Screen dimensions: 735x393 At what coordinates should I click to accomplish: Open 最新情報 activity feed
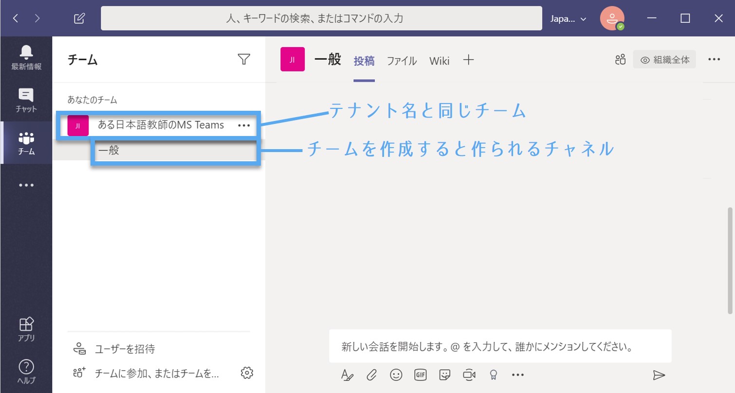coord(26,57)
